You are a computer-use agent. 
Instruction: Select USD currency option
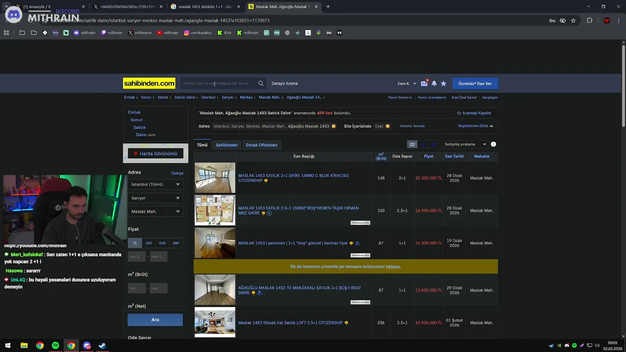149,243
